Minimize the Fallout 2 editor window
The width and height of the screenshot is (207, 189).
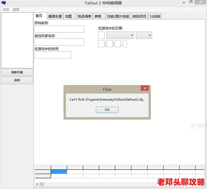pos(184,2)
